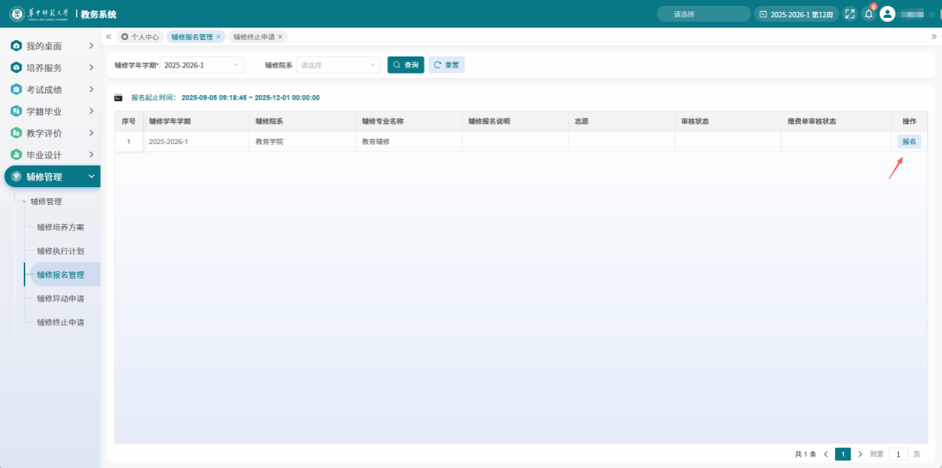Click the 重置 reset button
This screenshot has height=468, width=942.
click(x=446, y=65)
